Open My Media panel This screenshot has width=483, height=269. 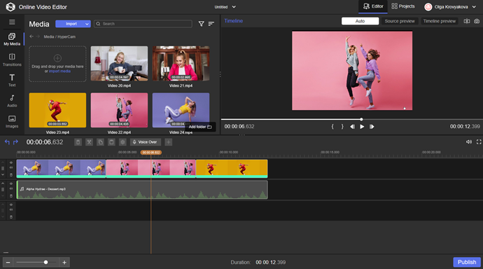[x=12, y=39]
